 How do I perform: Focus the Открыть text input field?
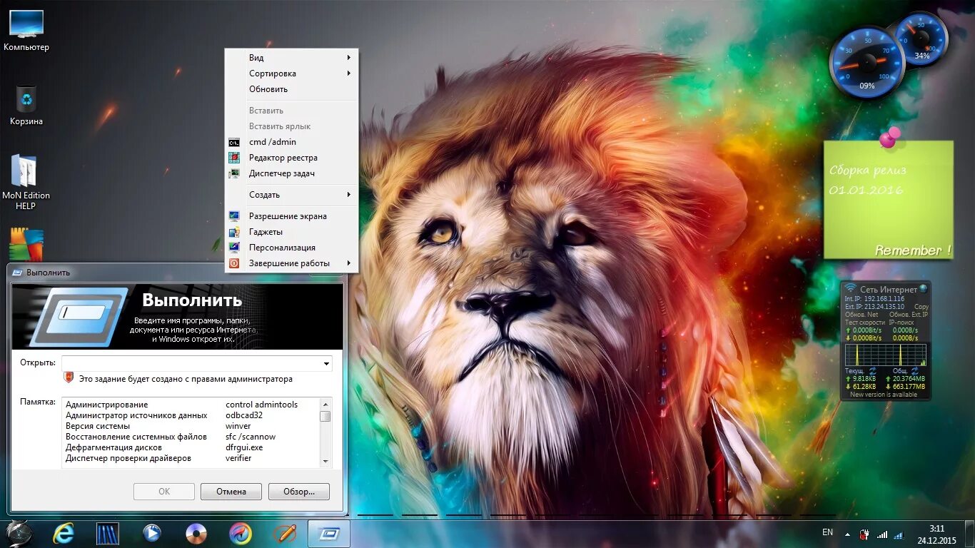[x=191, y=363]
